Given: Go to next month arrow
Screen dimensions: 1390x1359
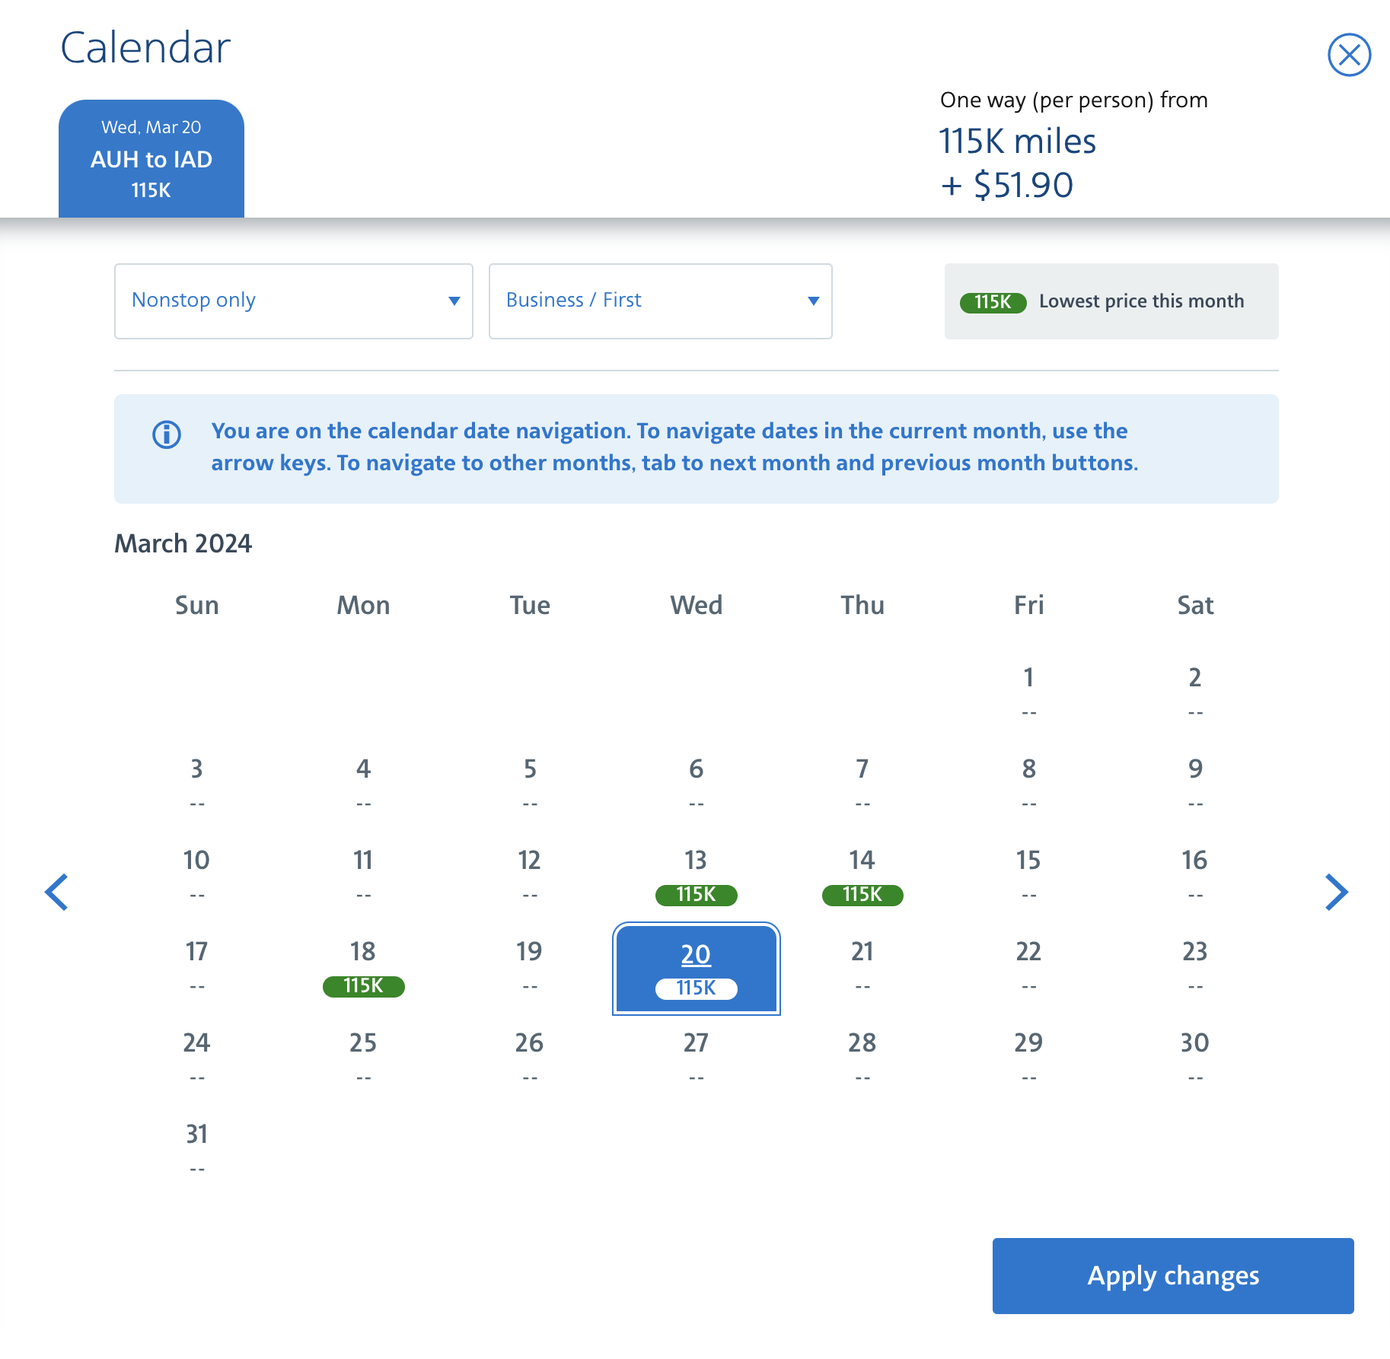Looking at the screenshot, I should pyautogui.click(x=1336, y=892).
